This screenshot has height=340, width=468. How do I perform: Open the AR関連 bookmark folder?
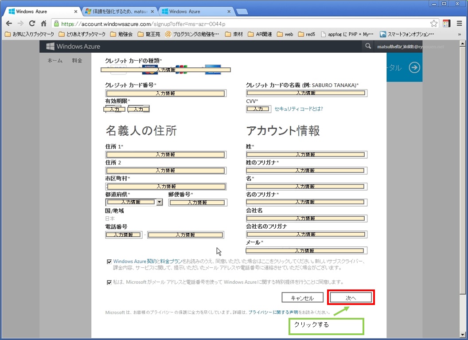(x=260, y=34)
